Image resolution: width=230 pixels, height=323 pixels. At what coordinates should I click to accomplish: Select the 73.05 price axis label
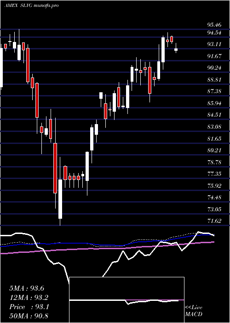214,209
